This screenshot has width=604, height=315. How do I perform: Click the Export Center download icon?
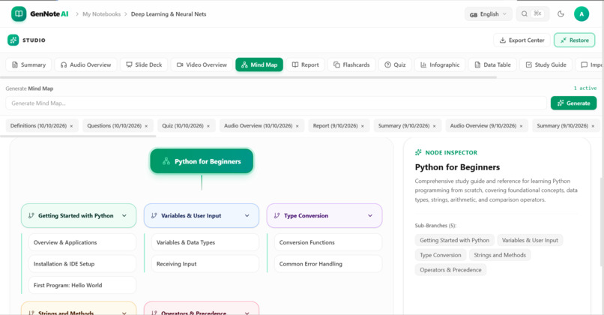(x=503, y=40)
